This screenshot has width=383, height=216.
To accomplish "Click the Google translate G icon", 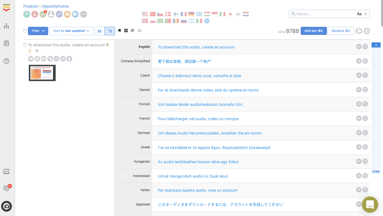I will coord(56,59).
